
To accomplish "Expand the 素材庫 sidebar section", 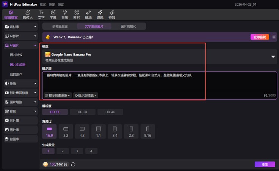I will 21,27.
